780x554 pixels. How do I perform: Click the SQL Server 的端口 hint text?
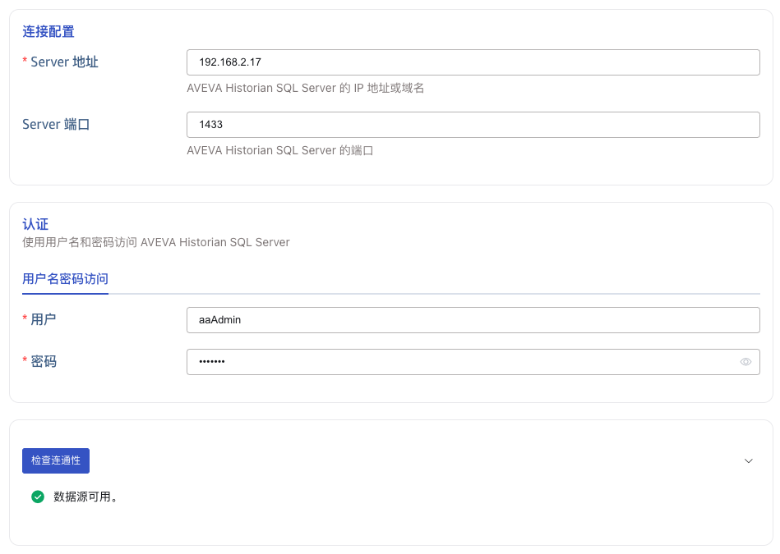pyautogui.click(x=280, y=150)
